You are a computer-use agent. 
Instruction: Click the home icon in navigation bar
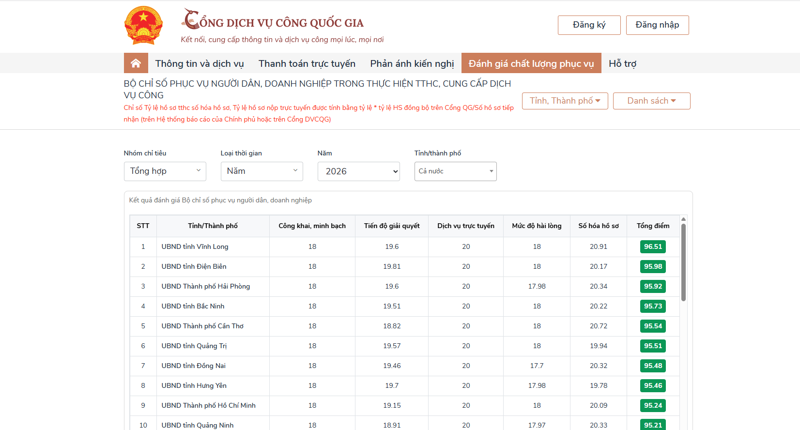[x=136, y=63]
